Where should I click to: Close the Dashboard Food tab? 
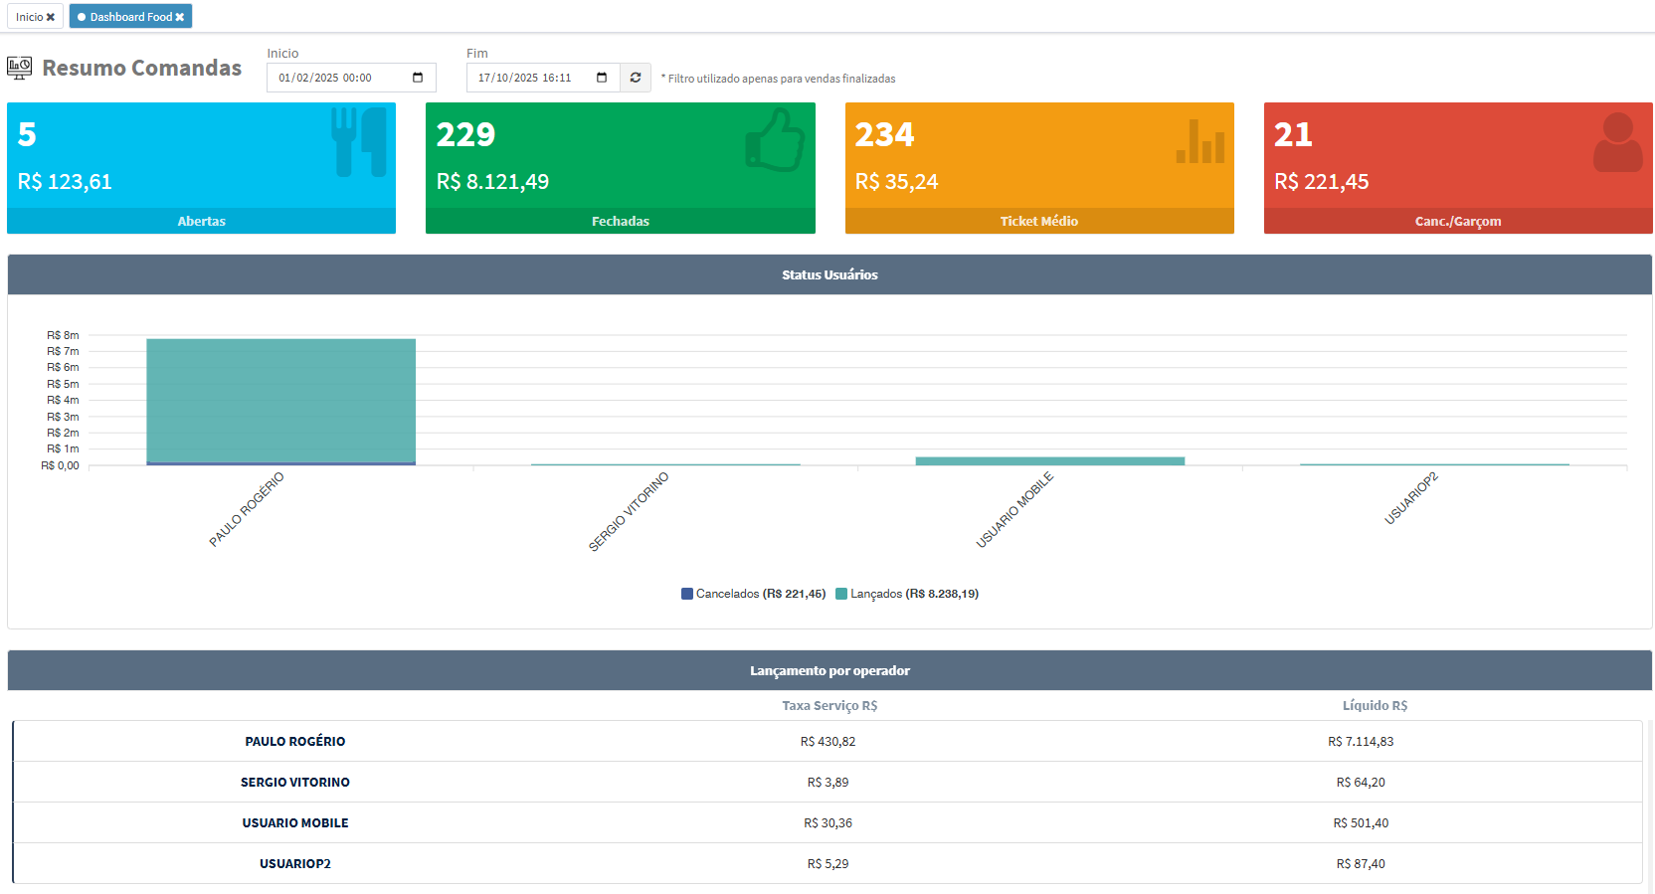pos(180,17)
